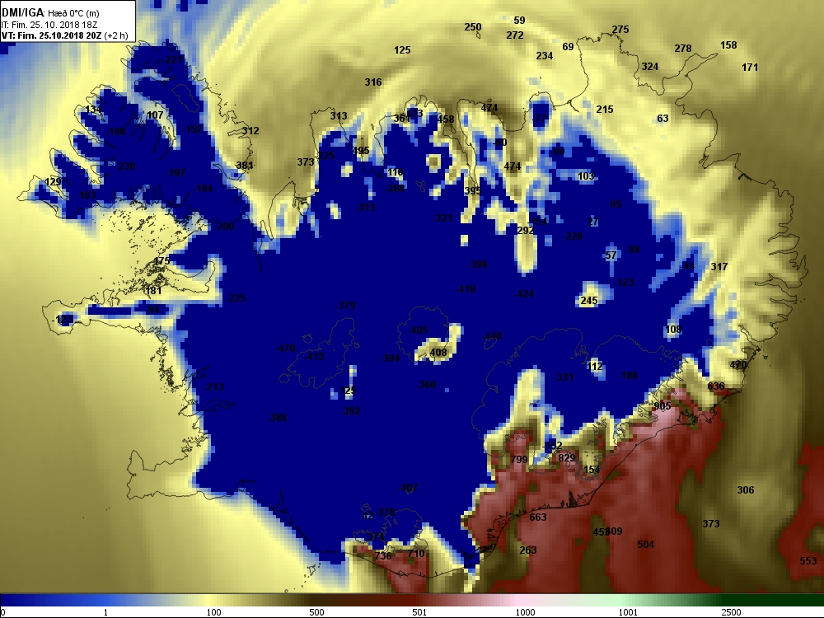Click the map value '272'

pyautogui.click(x=515, y=35)
